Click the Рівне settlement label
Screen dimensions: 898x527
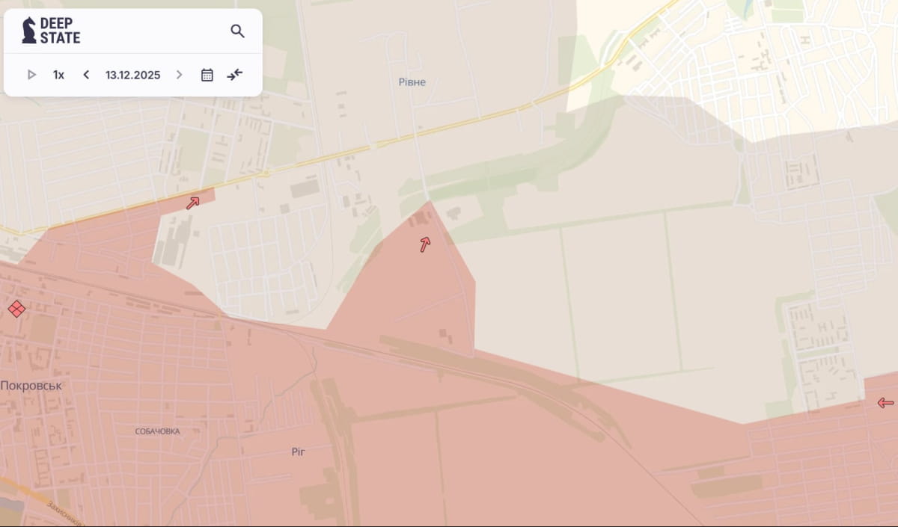coord(412,81)
